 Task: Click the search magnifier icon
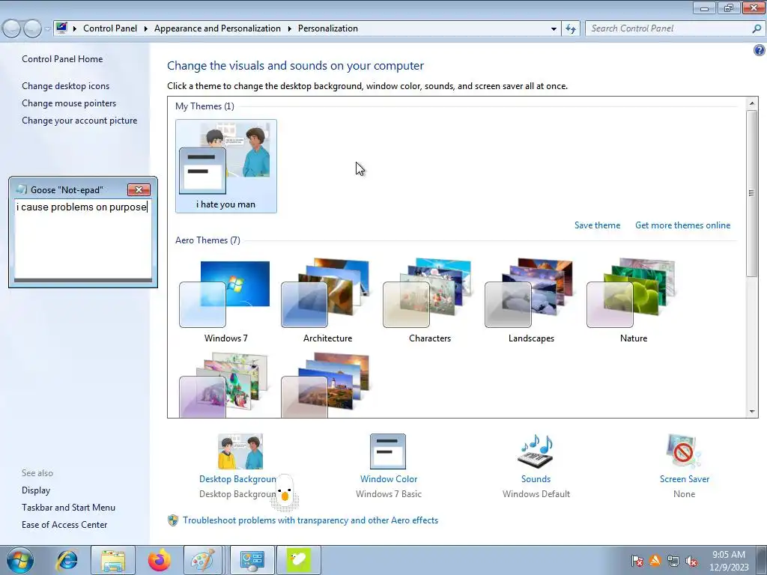click(757, 29)
